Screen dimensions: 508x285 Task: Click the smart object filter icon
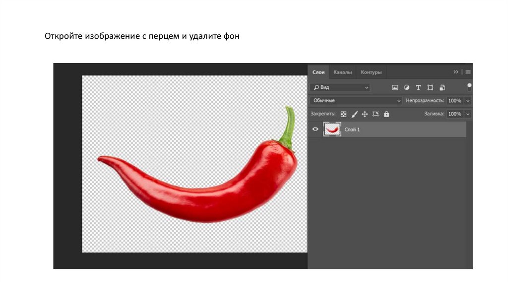click(x=442, y=87)
